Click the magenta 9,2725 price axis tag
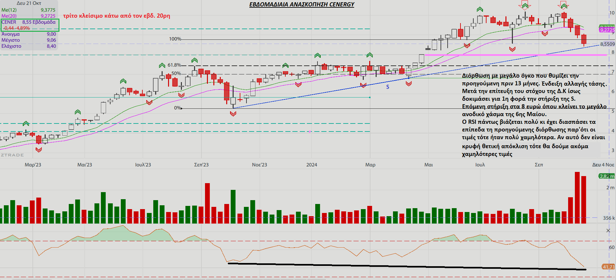Screen dimensions: 616x280 [607, 30]
